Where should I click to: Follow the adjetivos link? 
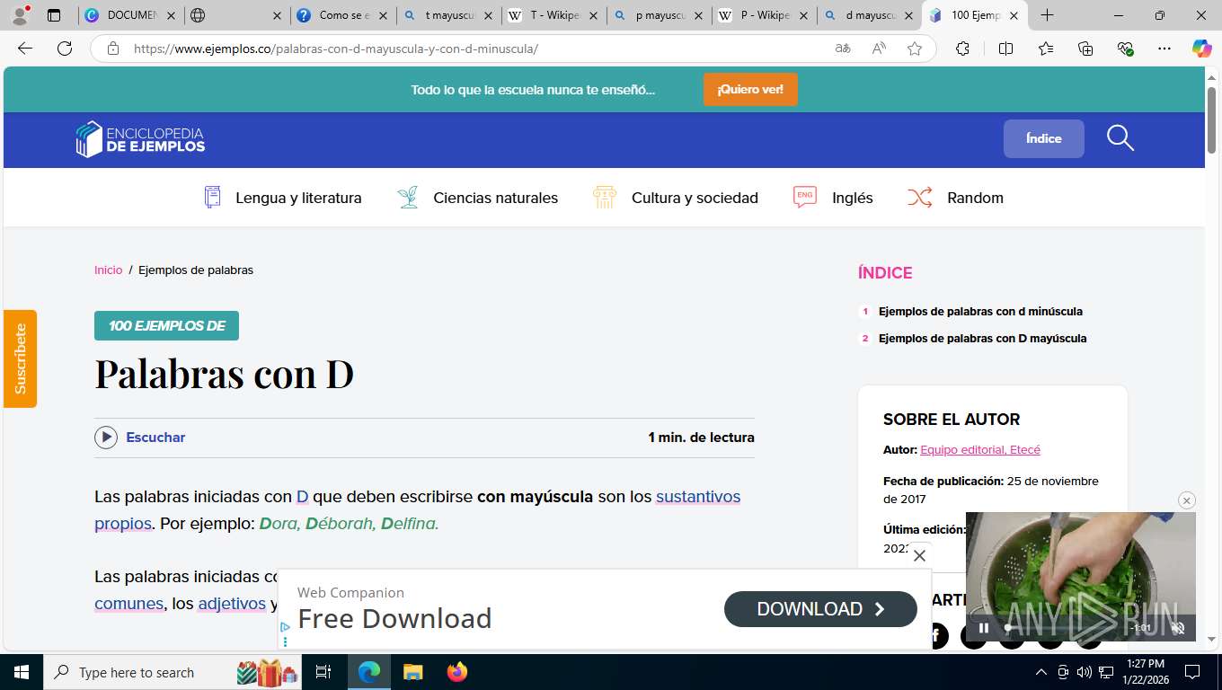(232, 604)
